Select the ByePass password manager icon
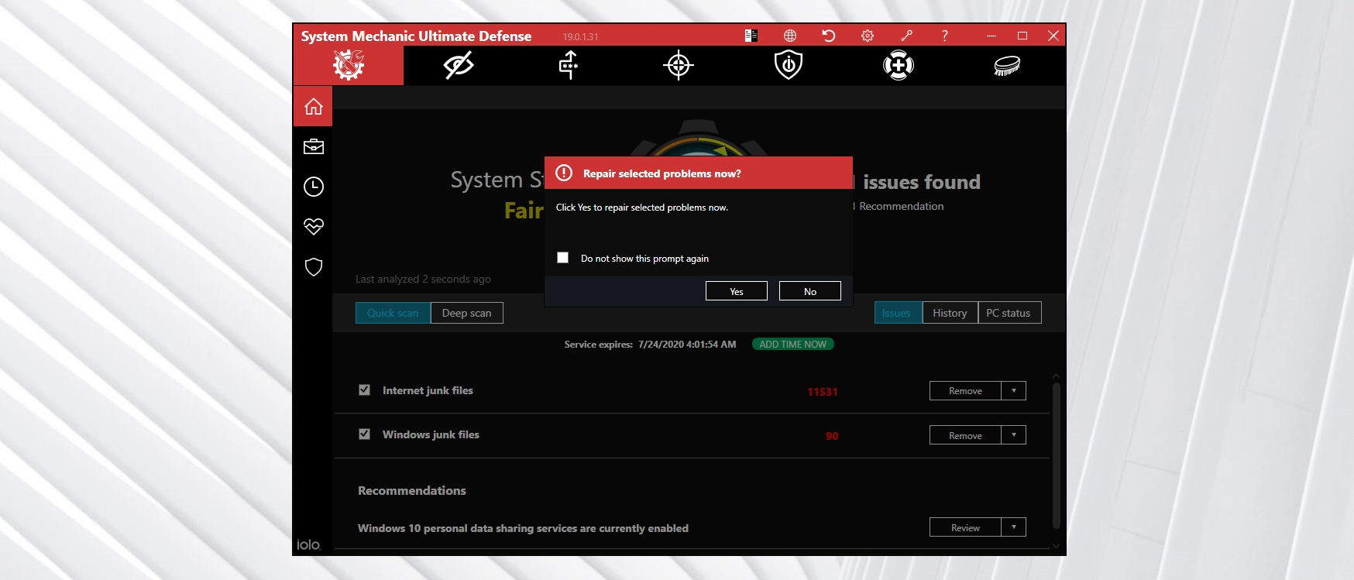Viewport: 1354px width, 580px height. pos(569,65)
